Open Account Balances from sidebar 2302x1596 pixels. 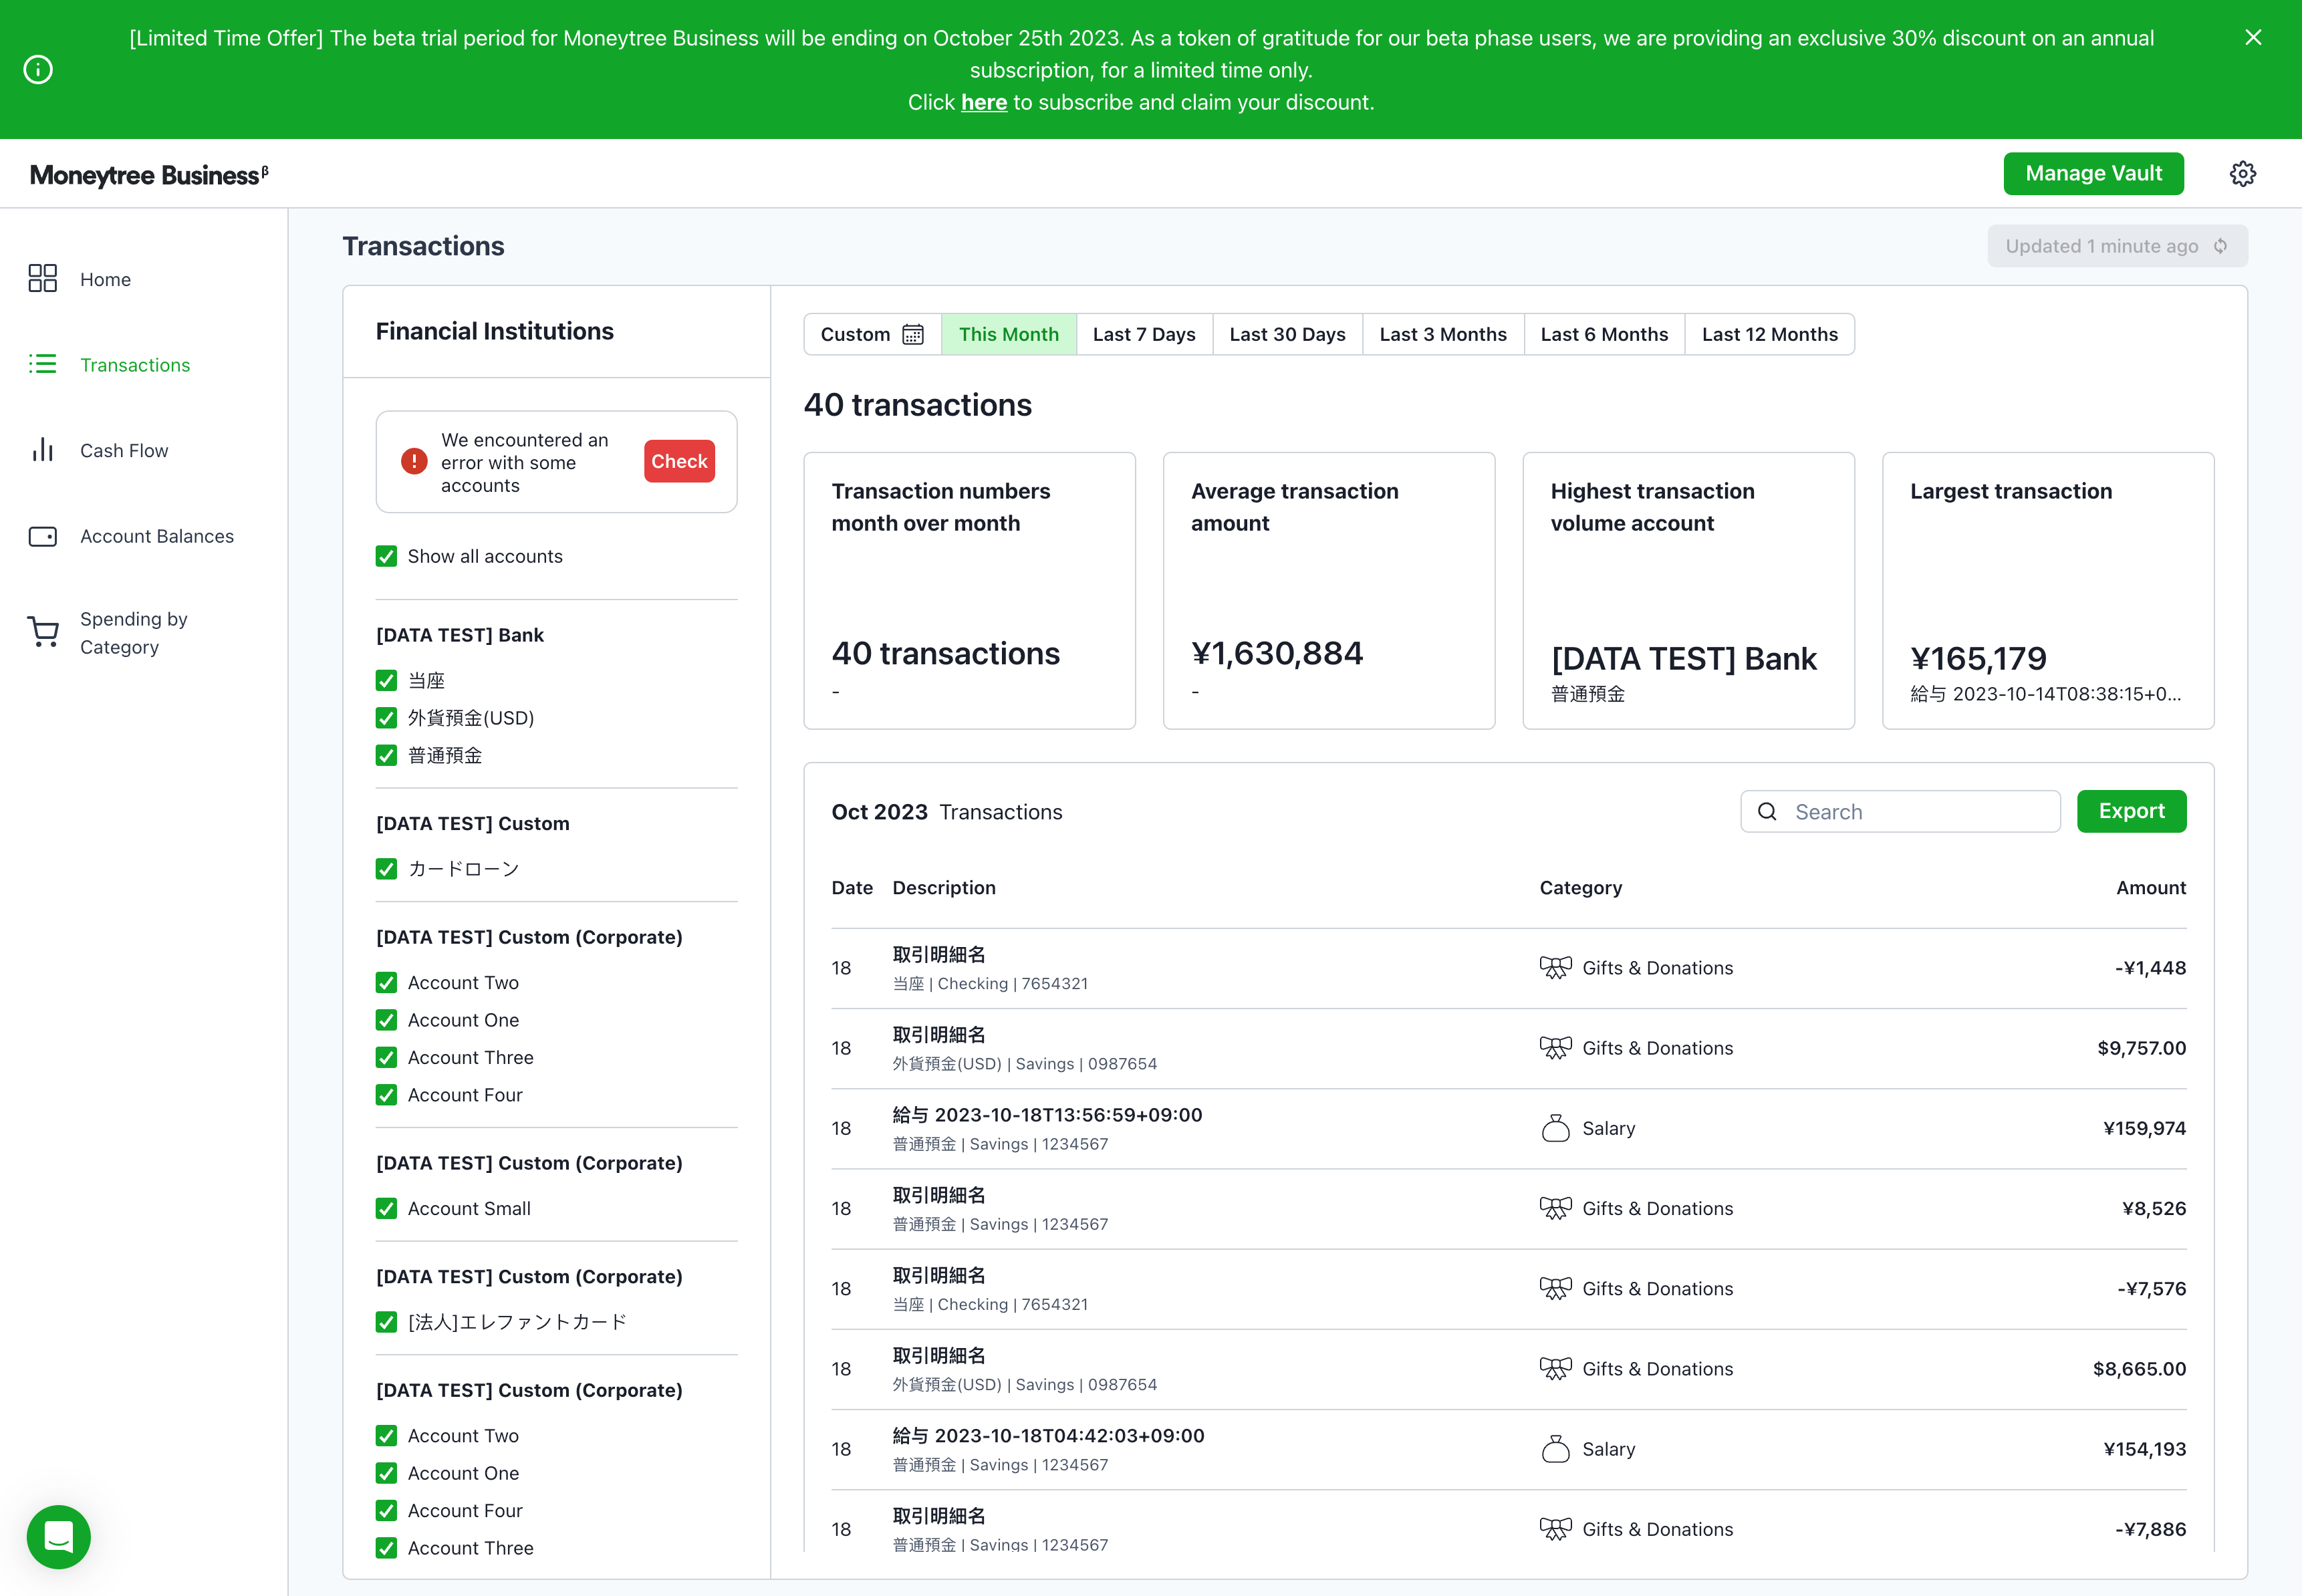[x=157, y=536]
